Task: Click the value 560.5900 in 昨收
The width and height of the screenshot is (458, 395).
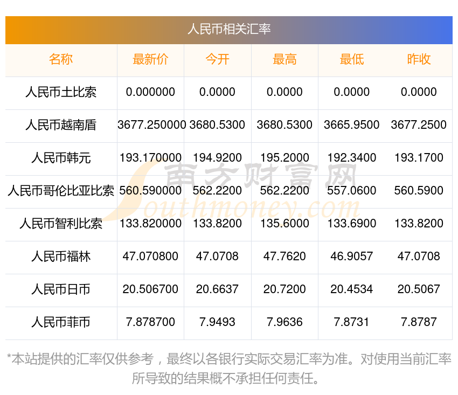Action: click(419, 190)
